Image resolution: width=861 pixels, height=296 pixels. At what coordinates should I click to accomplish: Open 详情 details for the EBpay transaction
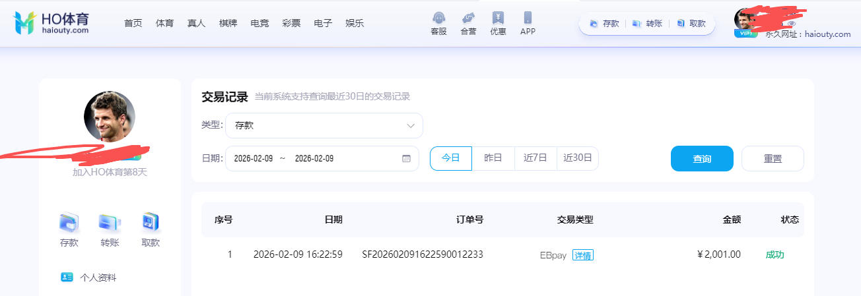(583, 255)
